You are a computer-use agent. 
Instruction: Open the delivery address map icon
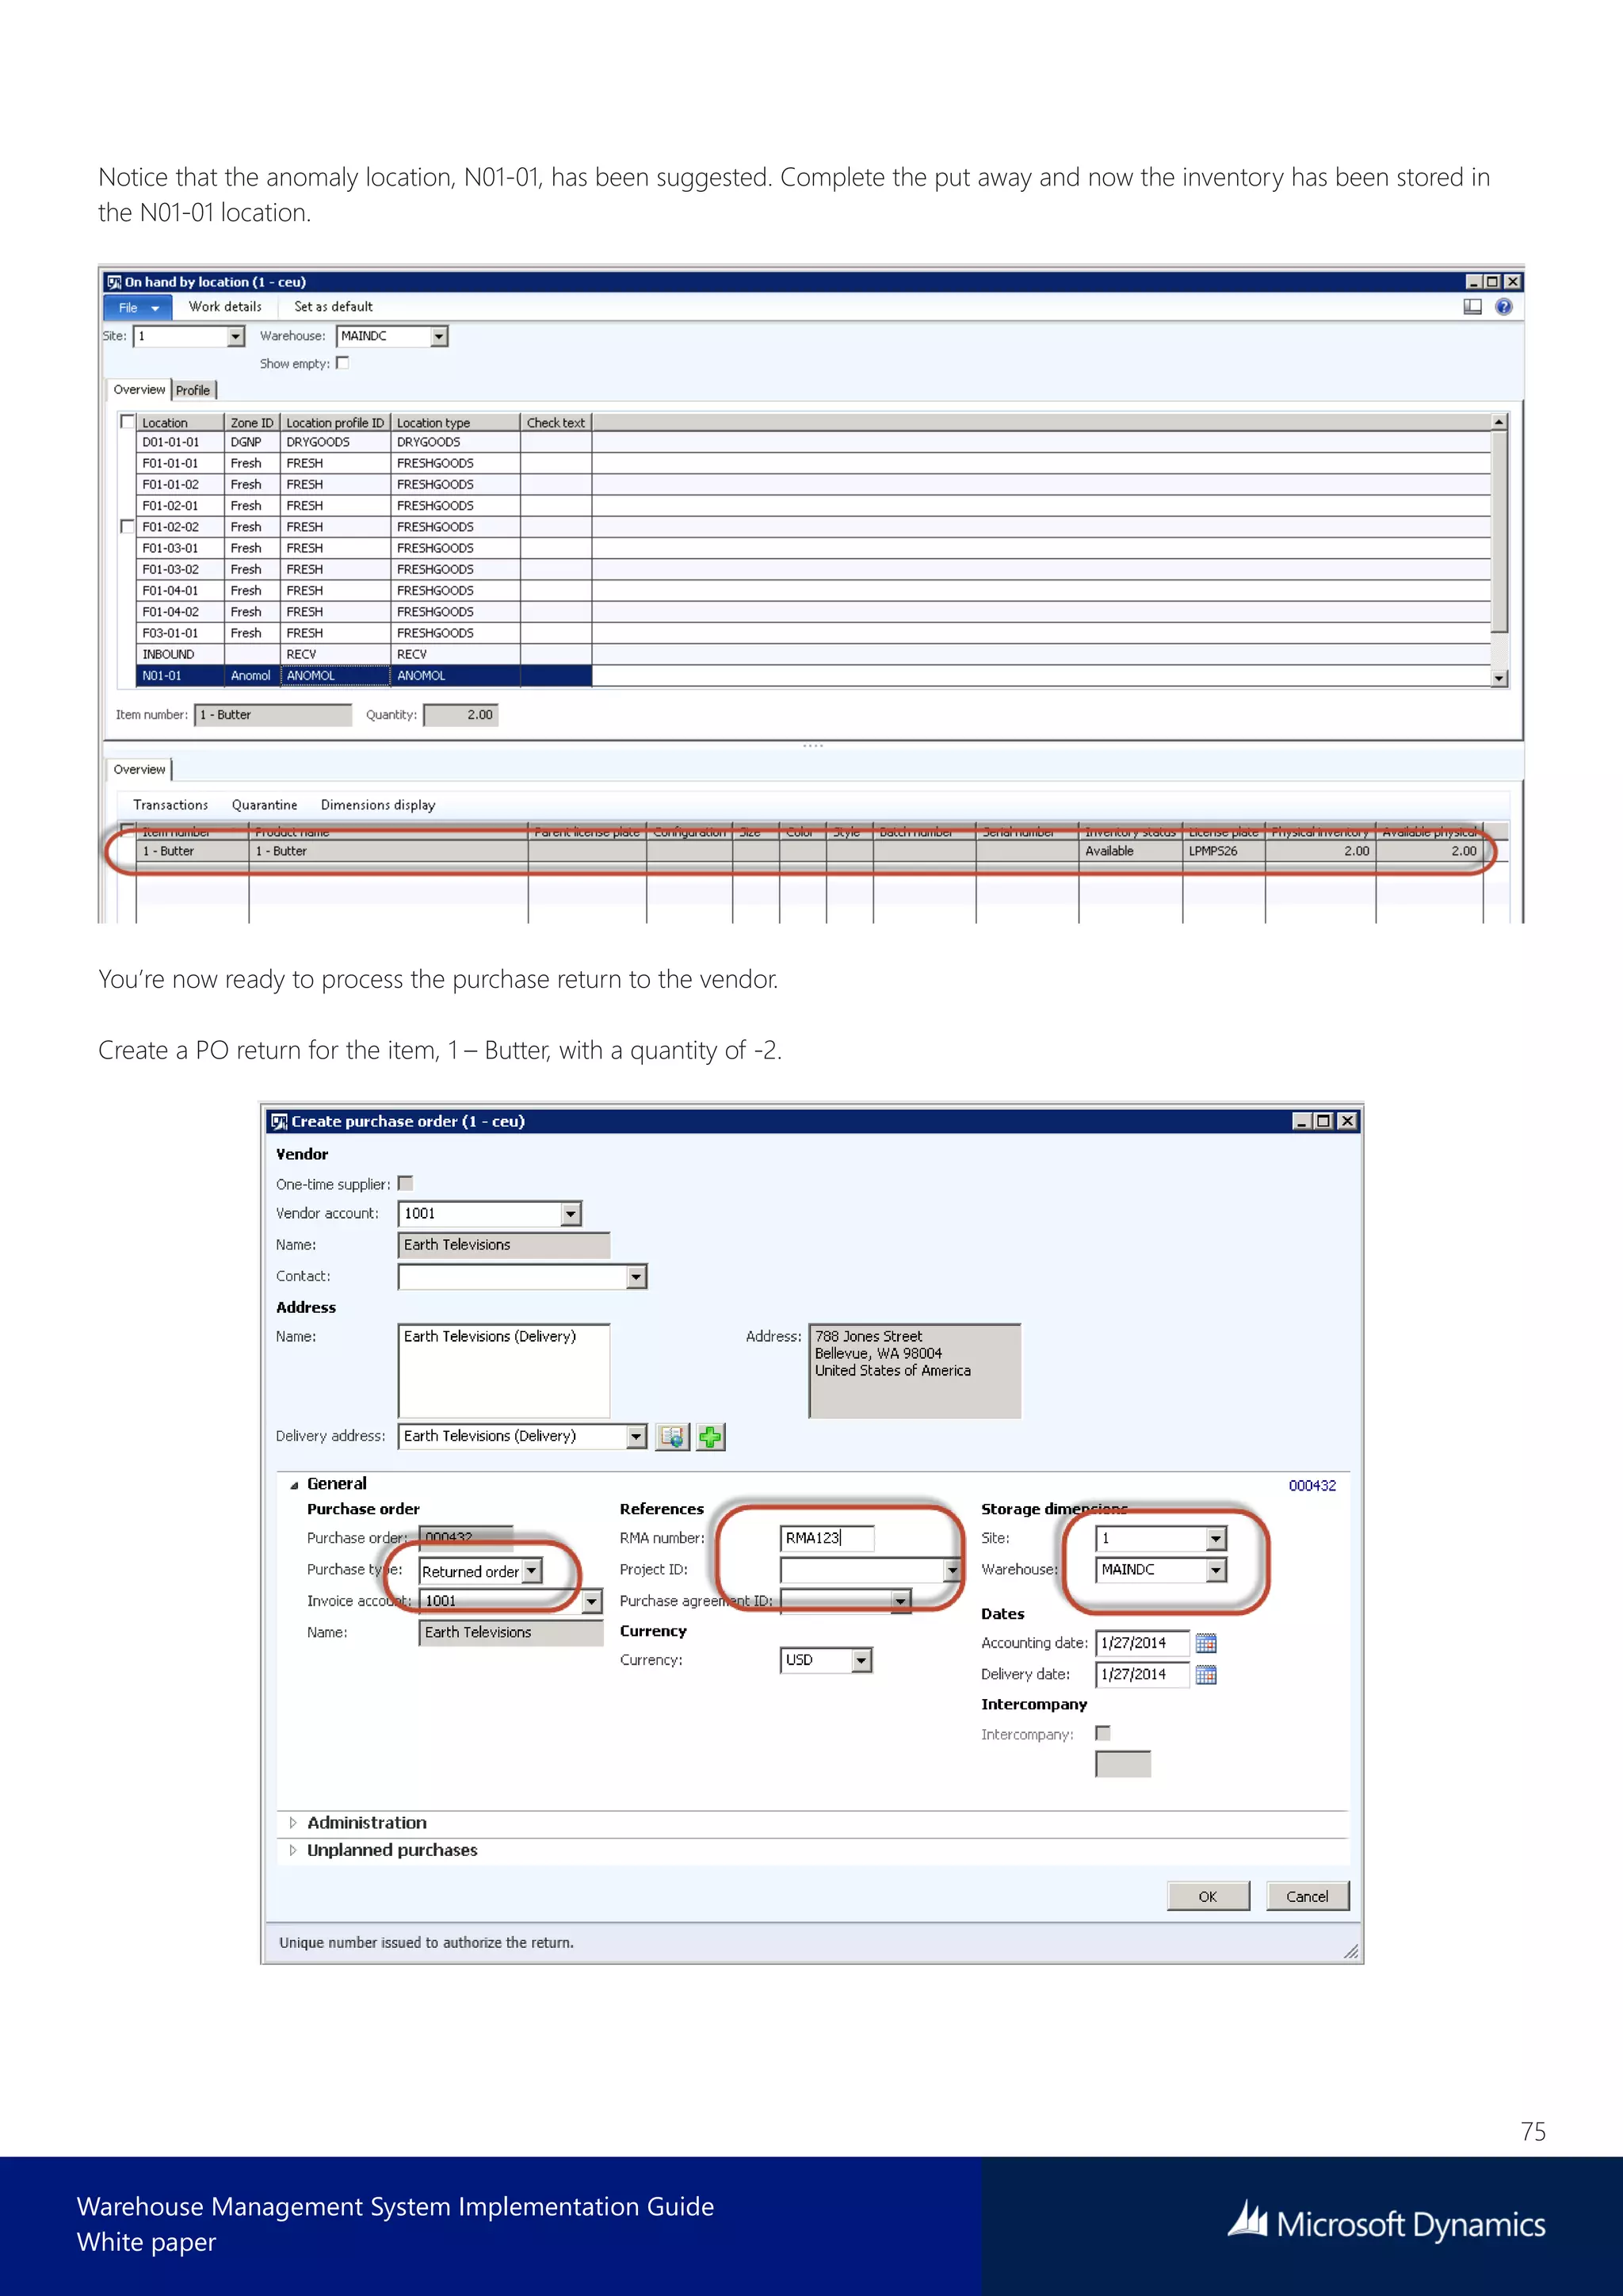click(673, 1437)
